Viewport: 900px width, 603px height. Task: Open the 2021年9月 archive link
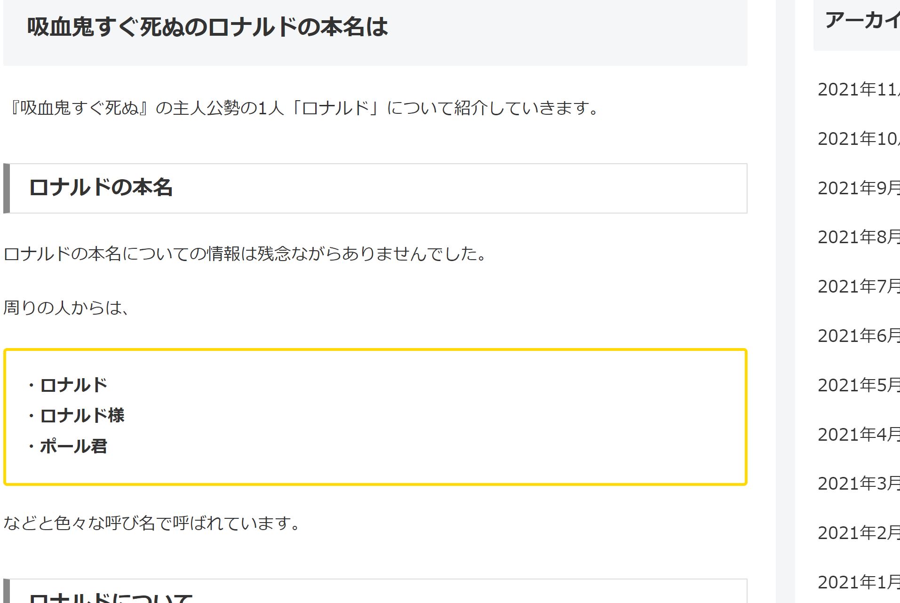click(859, 188)
